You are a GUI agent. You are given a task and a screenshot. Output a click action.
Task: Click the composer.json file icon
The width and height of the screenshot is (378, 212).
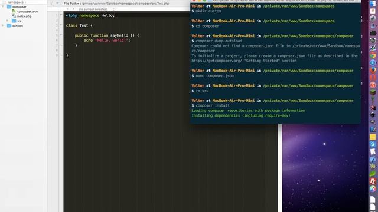[x=14, y=11]
